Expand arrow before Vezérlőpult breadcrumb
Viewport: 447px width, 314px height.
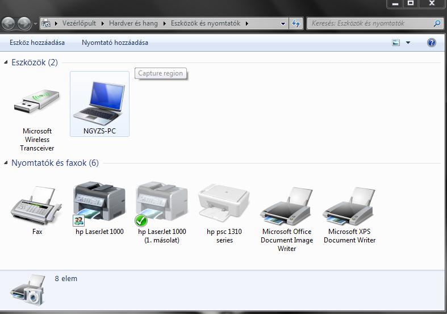(x=56, y=23)
